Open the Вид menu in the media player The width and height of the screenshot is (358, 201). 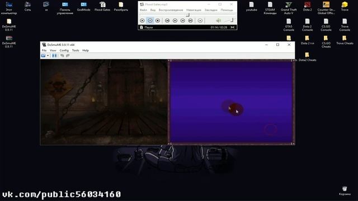[x=153, y=10]
